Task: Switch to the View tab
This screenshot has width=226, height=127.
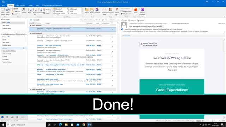Action: [37, 6]
